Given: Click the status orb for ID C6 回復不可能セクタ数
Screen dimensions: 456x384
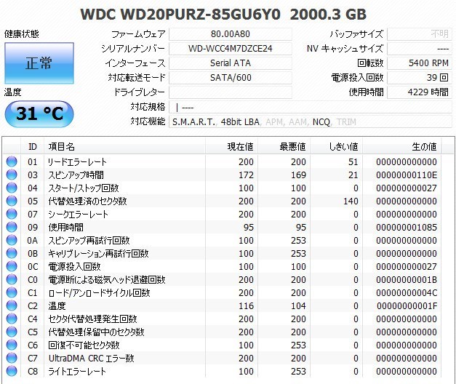Looking at the screenshot, I should [12, 345].
